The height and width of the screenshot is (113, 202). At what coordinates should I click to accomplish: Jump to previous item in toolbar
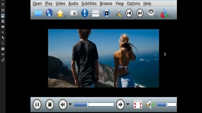(x=129, y=13)
